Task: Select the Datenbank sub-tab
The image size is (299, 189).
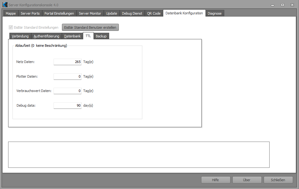Action: point(73,36)
